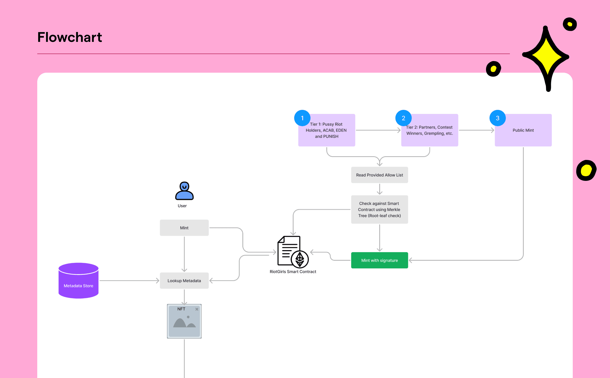Click the large yellow star decoration
The image size is (610, 378).
pyautogui.click(x=546, y=57)
